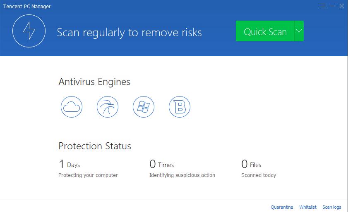View the Scan logs
The image size is (348, 212).
pos(332,207)
